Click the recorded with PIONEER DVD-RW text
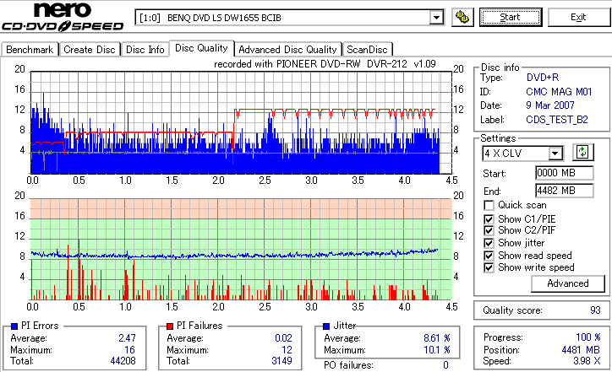The height and width of the screenshot is (372, 612). (325, 64)
